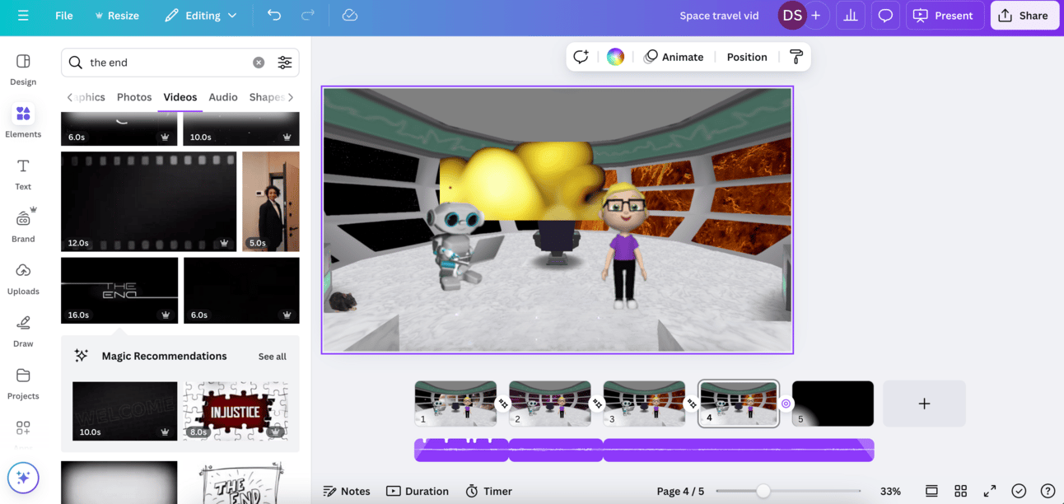Viewport: 1064px width, 504px height.
Task: Open the Apps grid sidebar icon
Action: click(x=23, y=428)
